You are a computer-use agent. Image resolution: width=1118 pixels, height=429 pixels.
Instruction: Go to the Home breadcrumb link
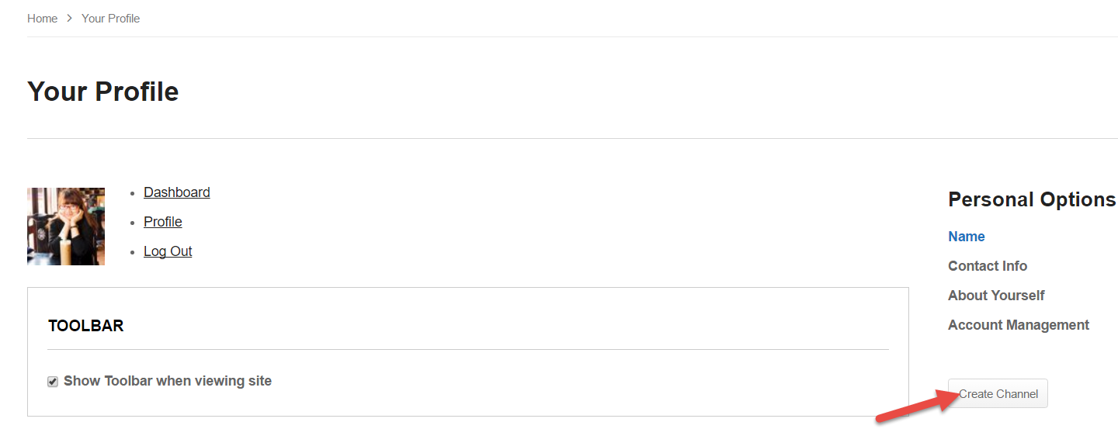coord(42,18)
